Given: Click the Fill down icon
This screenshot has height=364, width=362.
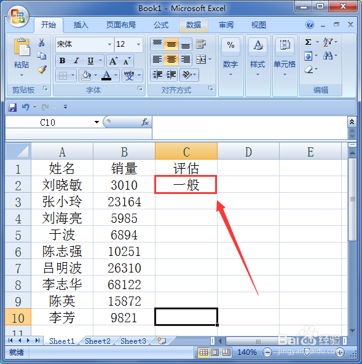Looking at the screenshot, I should (x=308, y=56).
